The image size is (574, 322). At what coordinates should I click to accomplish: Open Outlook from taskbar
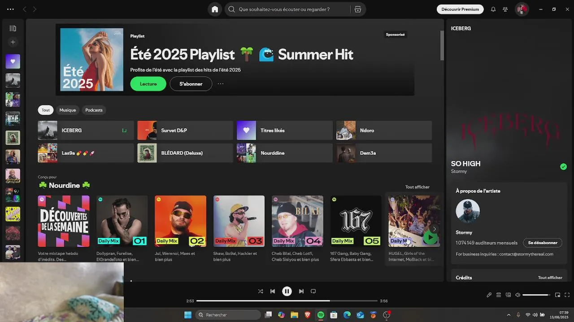(x=360, y=315)
